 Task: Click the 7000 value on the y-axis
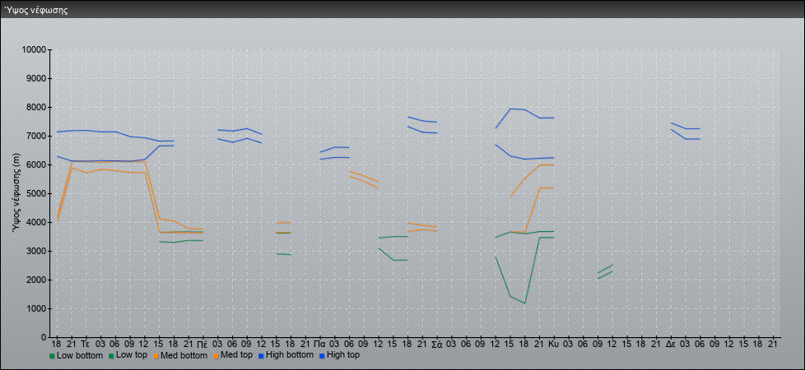pyautogui.click(x=36, y=136)
